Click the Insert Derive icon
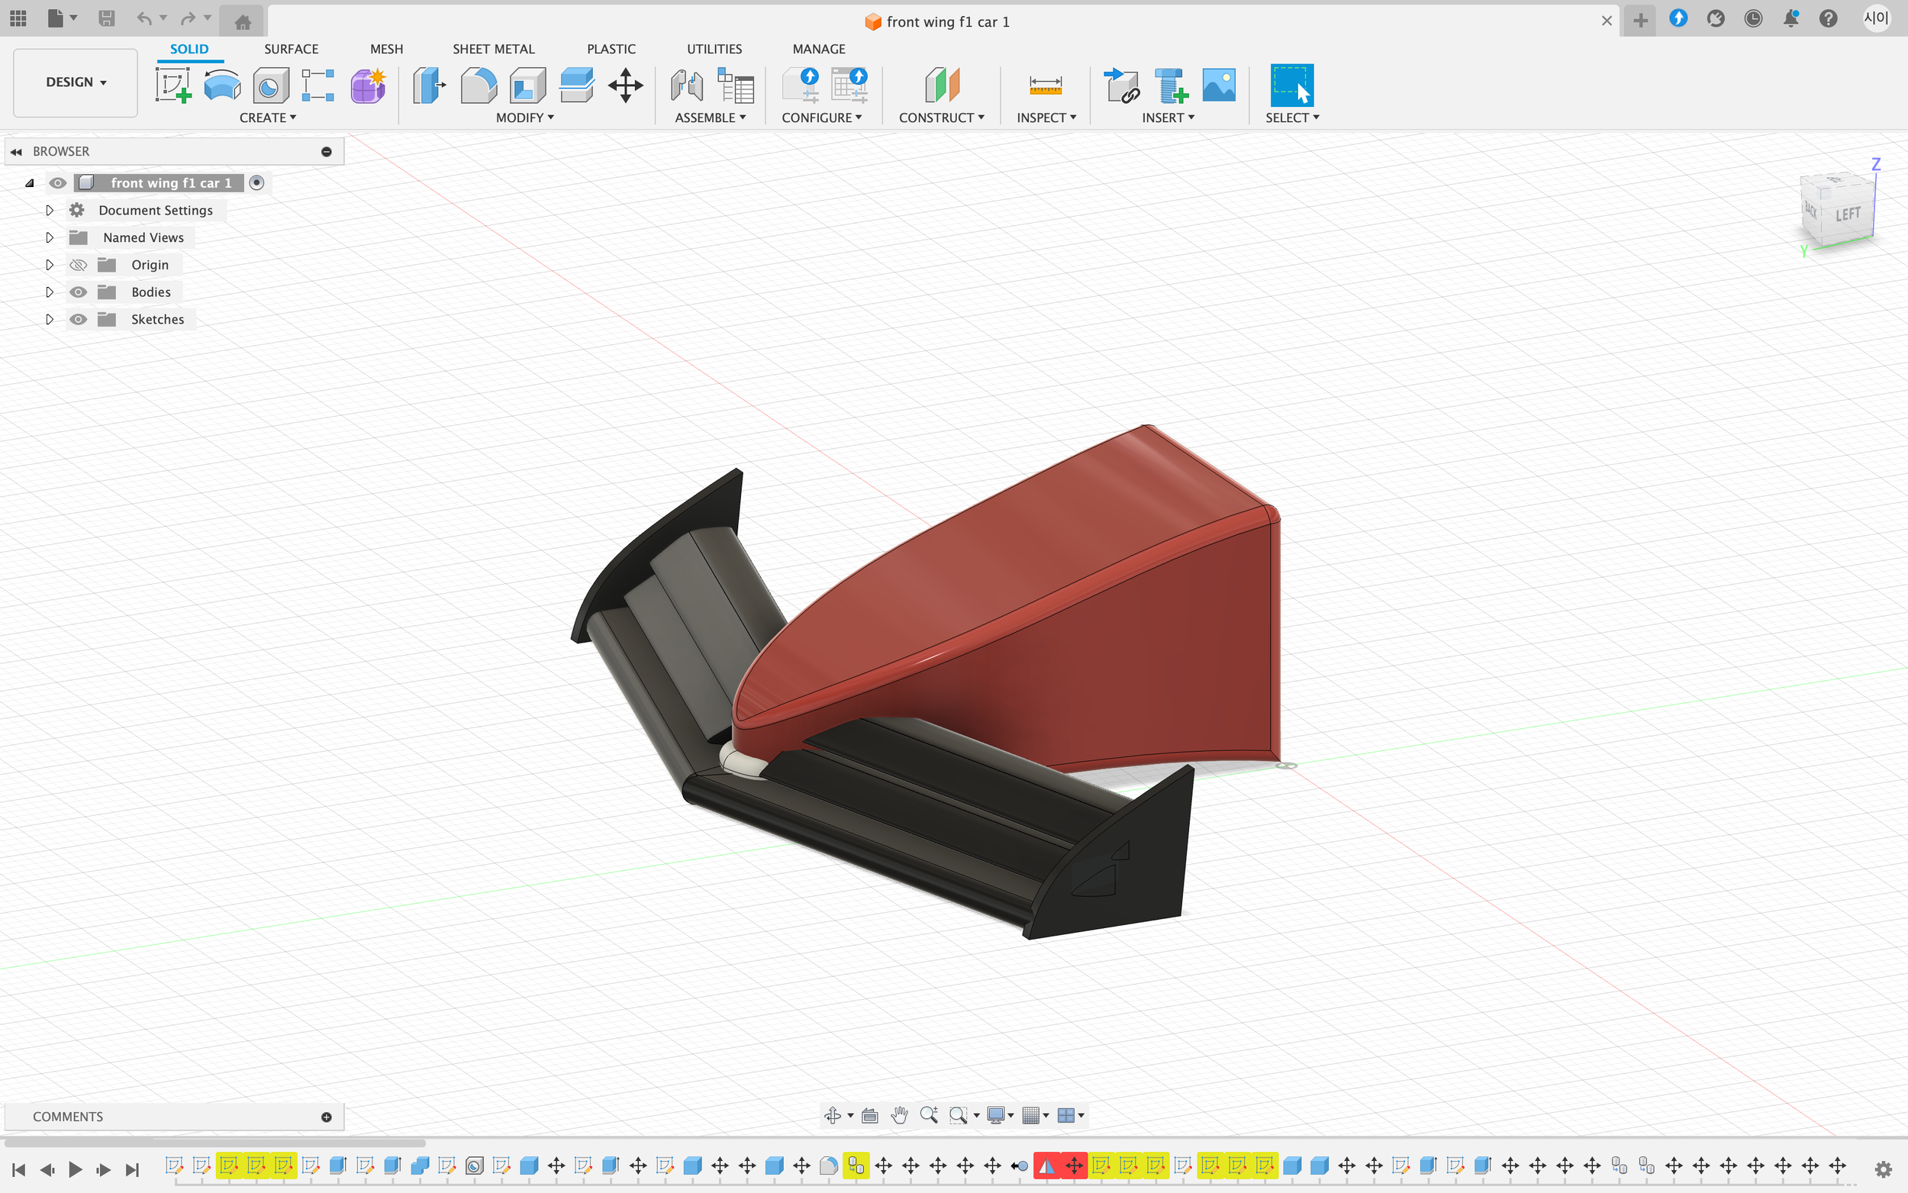This screenshot has height=1193, width=1908. [1121, 85]
